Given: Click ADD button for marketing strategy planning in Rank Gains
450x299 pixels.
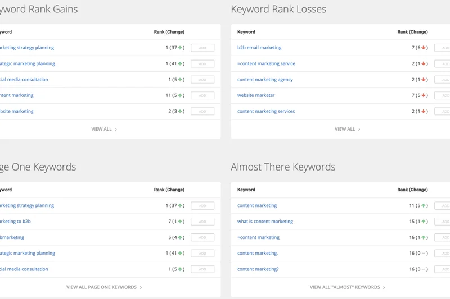Looking at the screenshot, I should 202,48.
